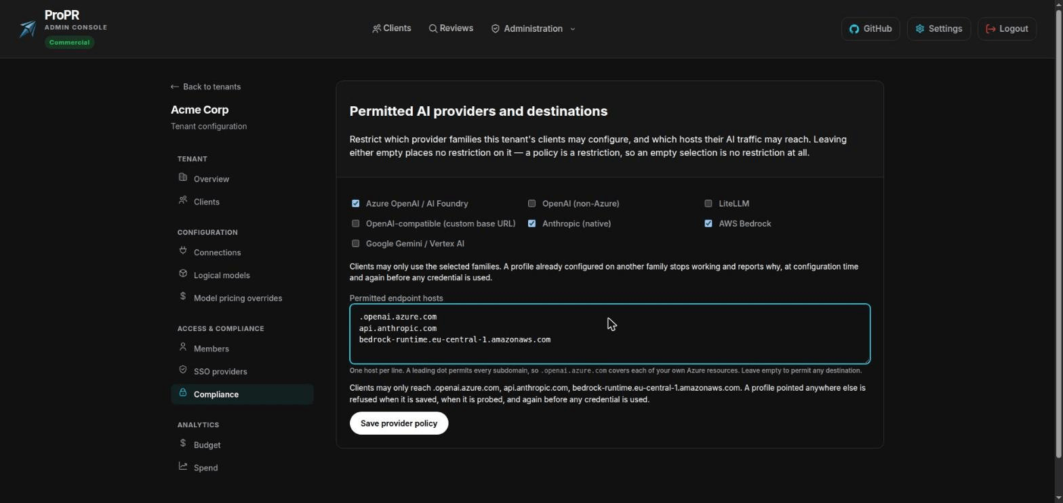This screenshot has height=503, width=1063.
Task: Uncheck the Anthropic (native) checkbox
Action: click(531, 223)
